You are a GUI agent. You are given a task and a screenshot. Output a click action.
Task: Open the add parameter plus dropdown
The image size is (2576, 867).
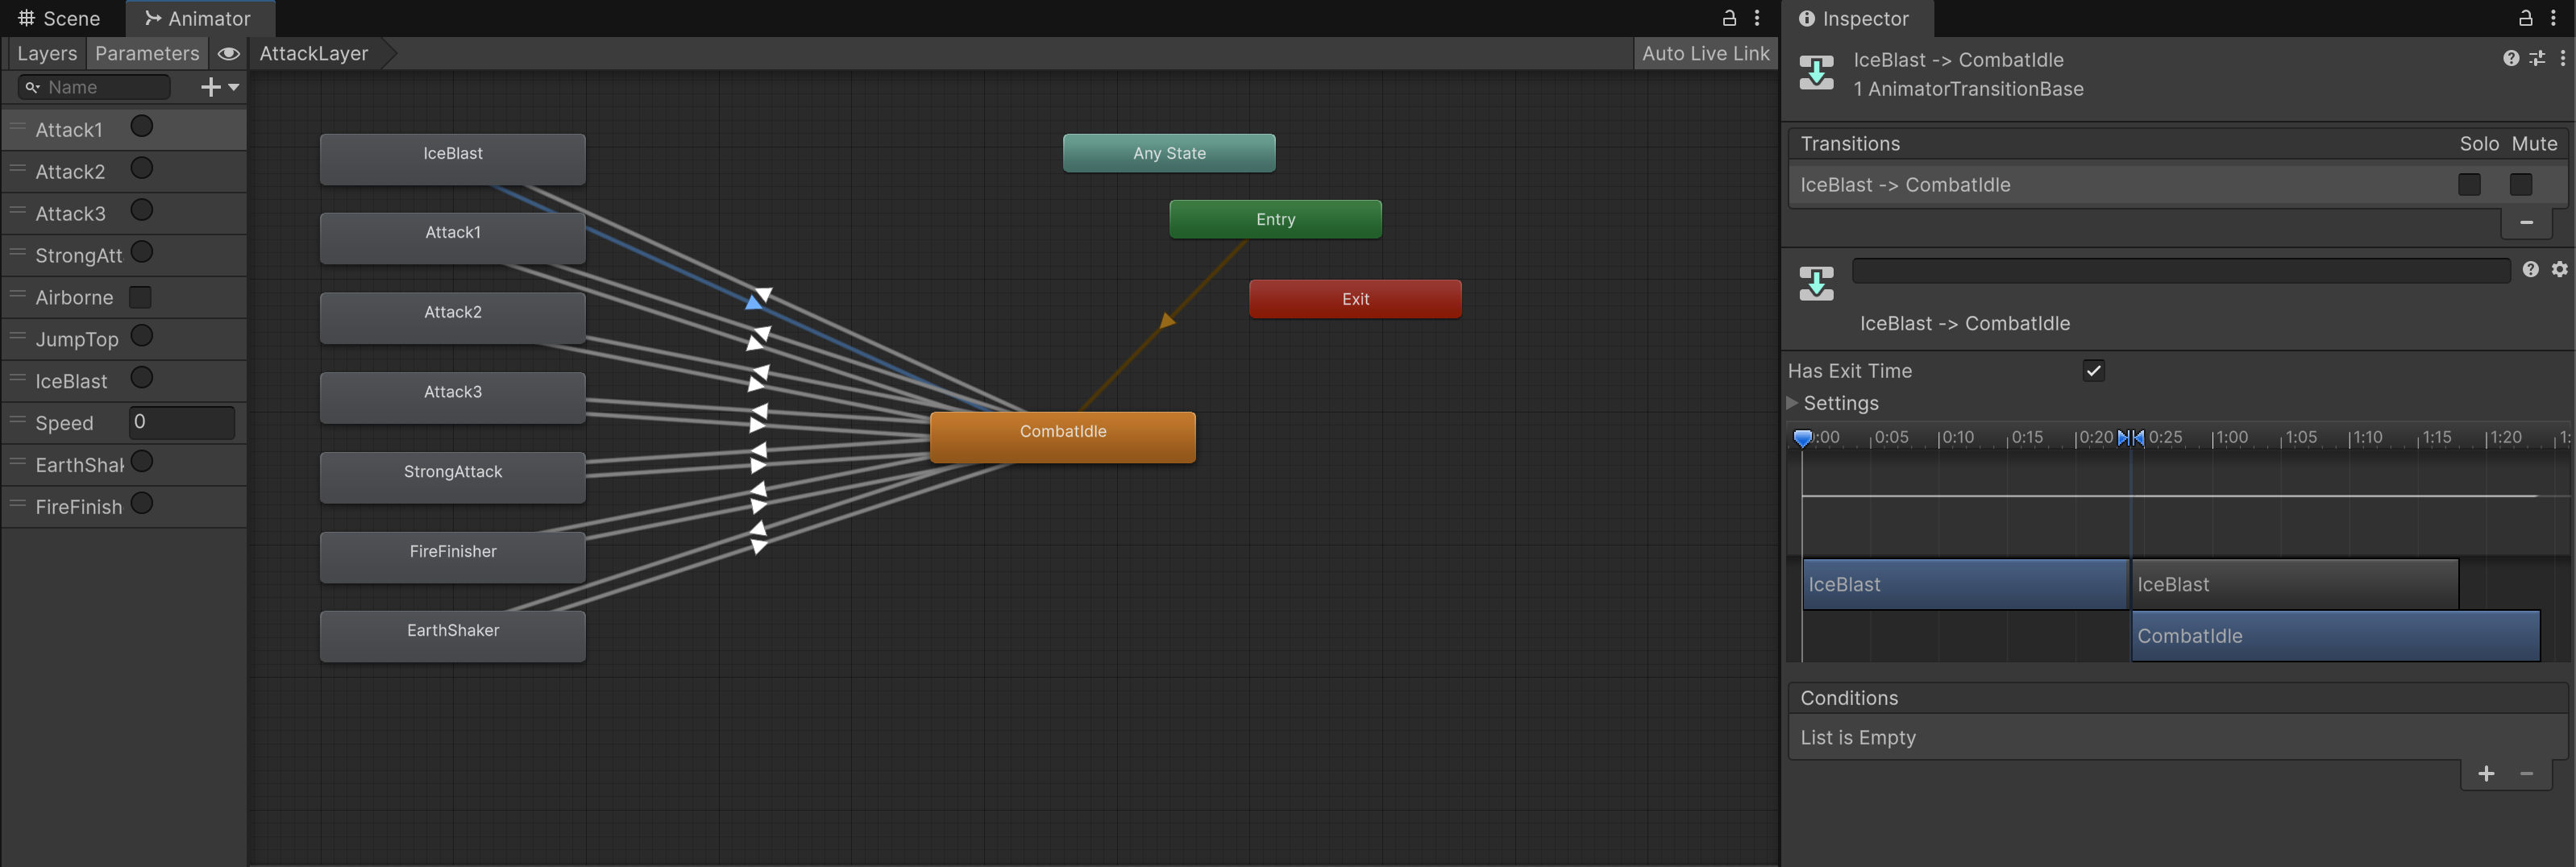(219, 88)
